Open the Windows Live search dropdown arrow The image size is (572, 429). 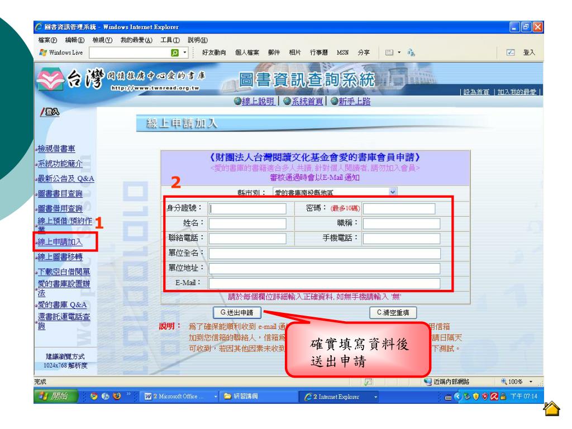tap(184, 53)
